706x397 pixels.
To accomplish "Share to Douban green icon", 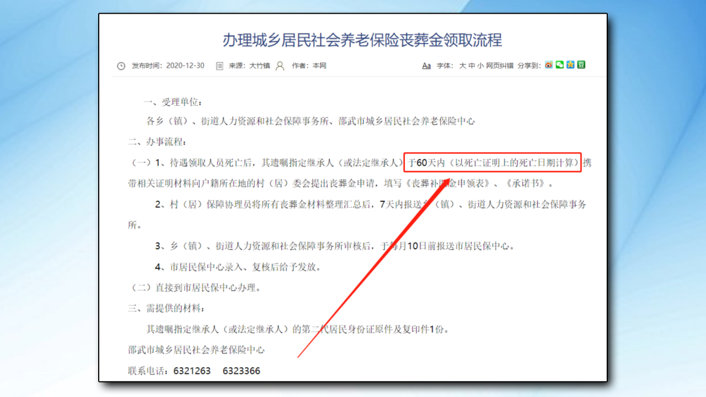I will click(x=581, y=65).
